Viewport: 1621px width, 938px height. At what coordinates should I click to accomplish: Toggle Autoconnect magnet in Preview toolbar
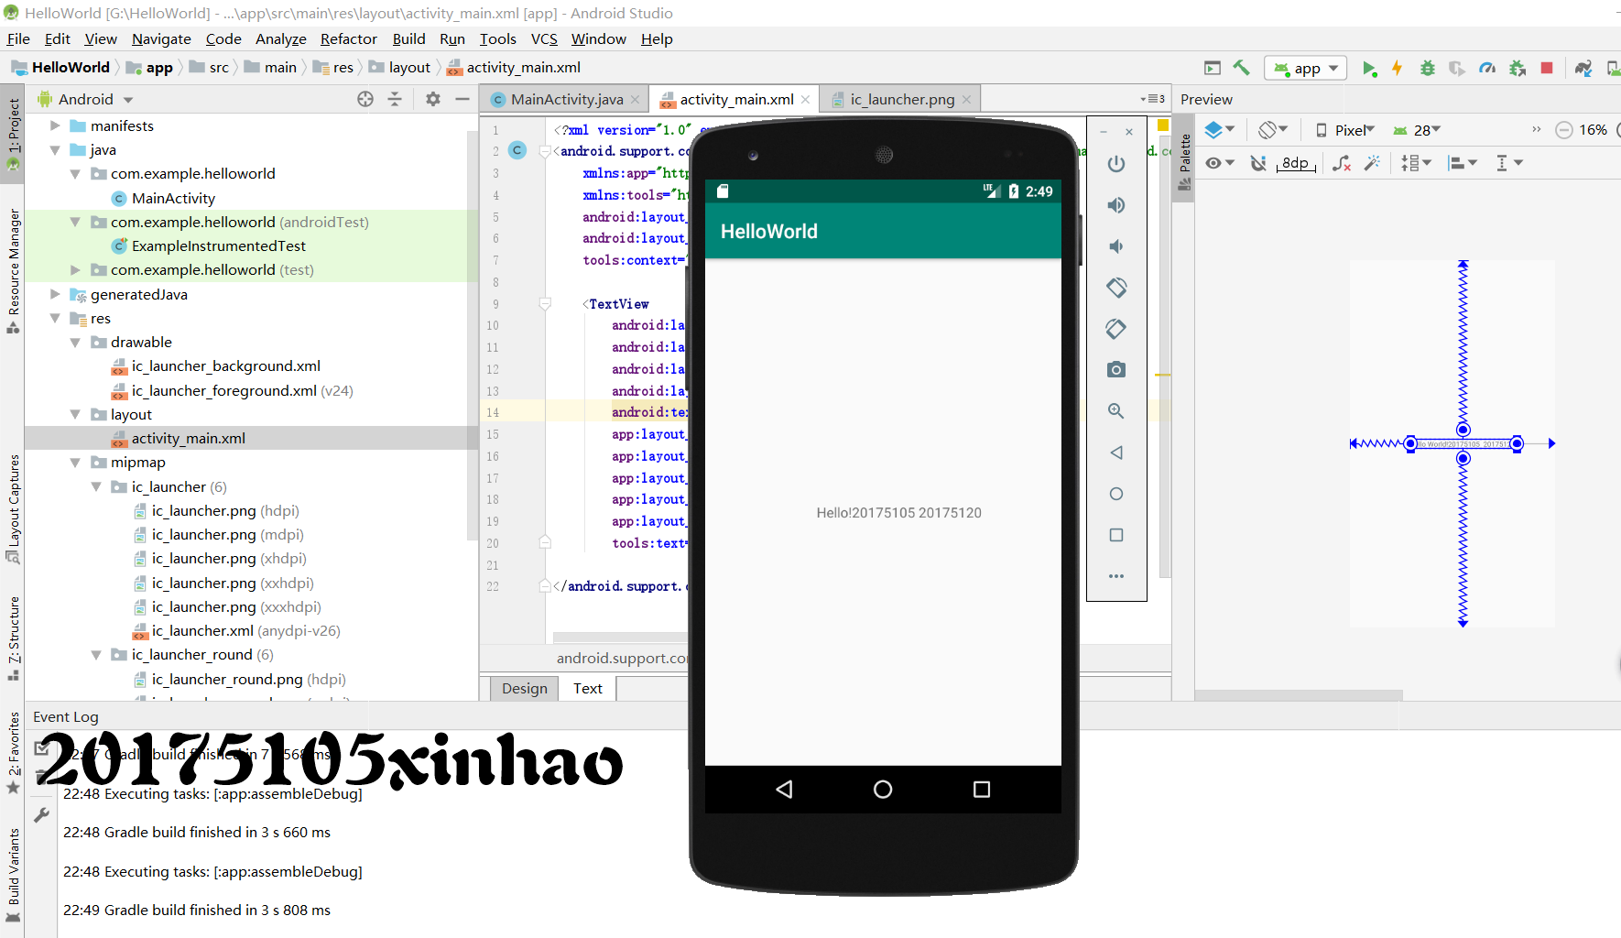(x=1259, y=163)
